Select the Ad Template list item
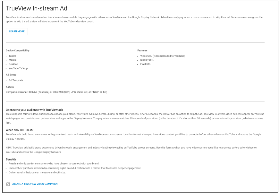 coord(16,80)
